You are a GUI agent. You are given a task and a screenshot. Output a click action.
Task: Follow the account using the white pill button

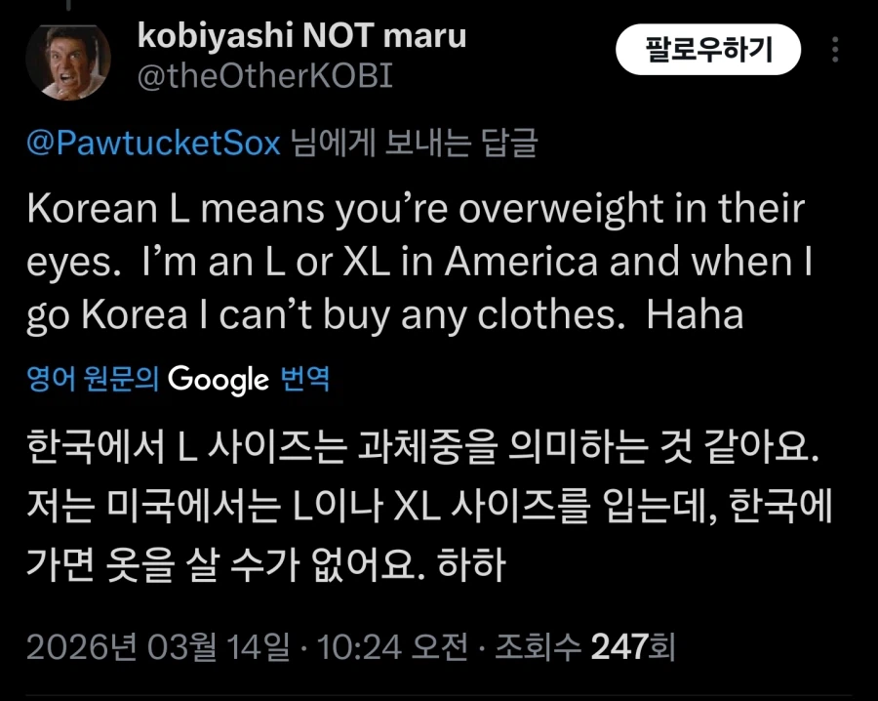click(x=709, y=47)
